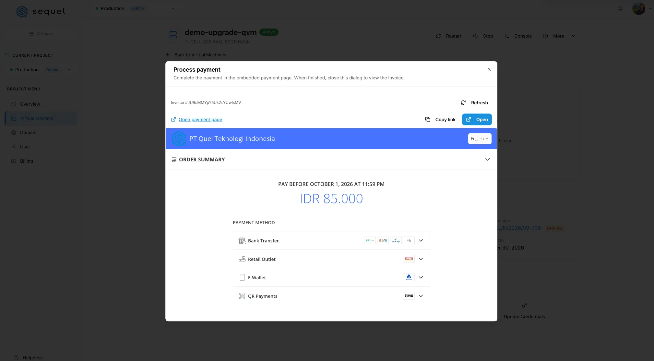This screenshot has width=654, height=361.
Task: Click the Alfamart retail logo
Action: tap(409, 259)
